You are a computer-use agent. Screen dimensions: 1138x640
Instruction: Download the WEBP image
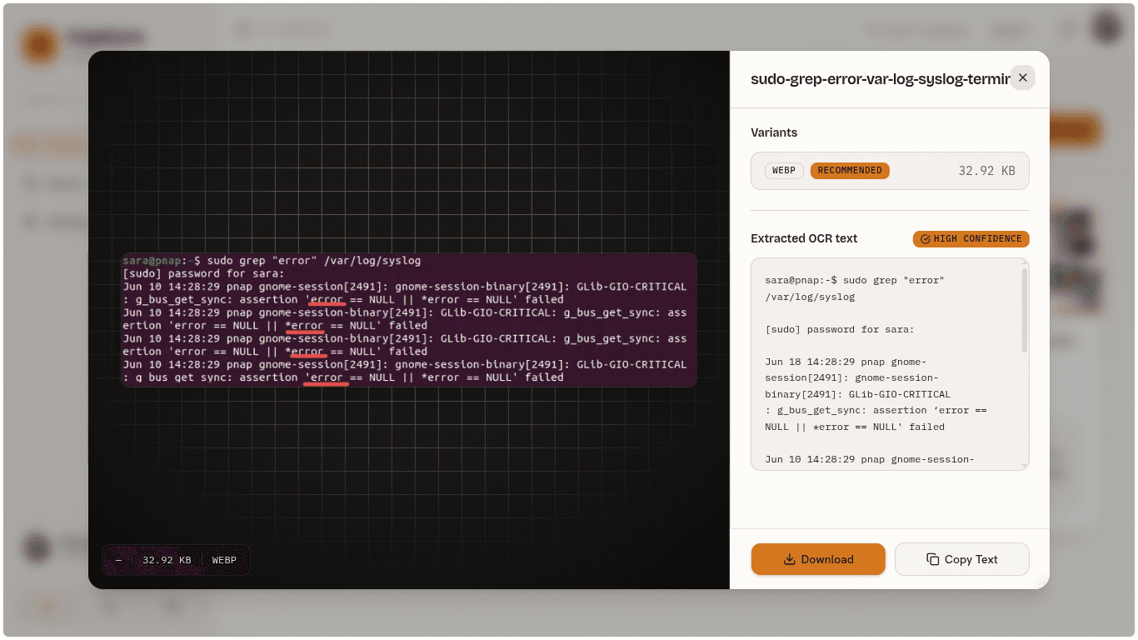coord(818,559)
